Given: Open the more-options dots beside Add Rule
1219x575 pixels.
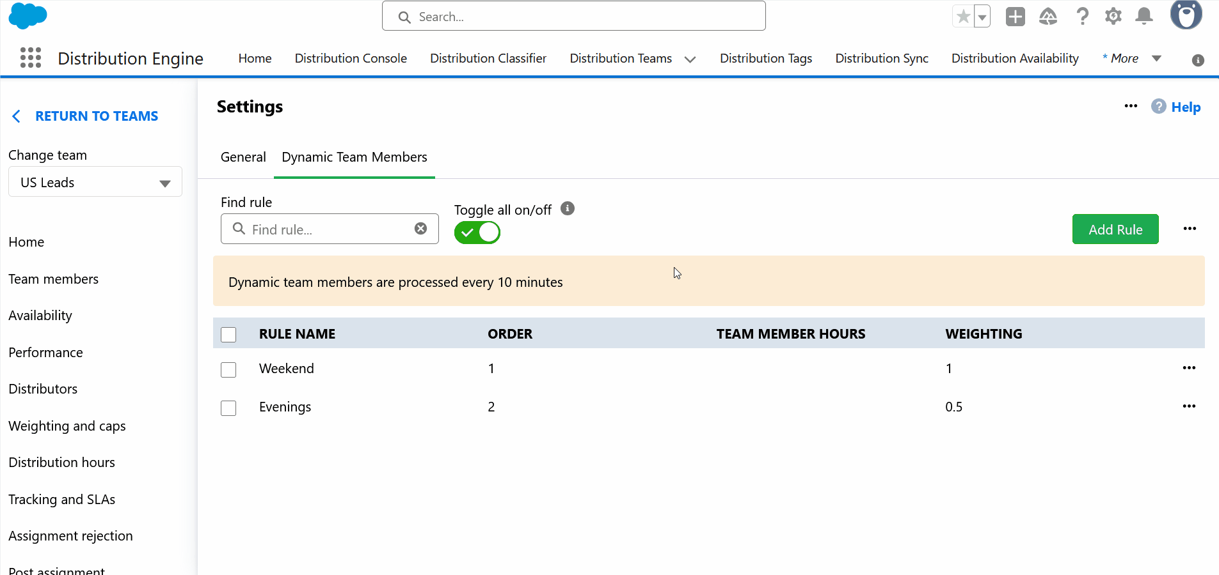Looking at the screenshot, I should click(x=1190, y=229).
